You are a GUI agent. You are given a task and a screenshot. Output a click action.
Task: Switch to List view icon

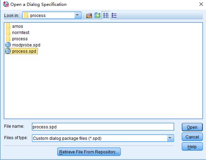point(106,15)
